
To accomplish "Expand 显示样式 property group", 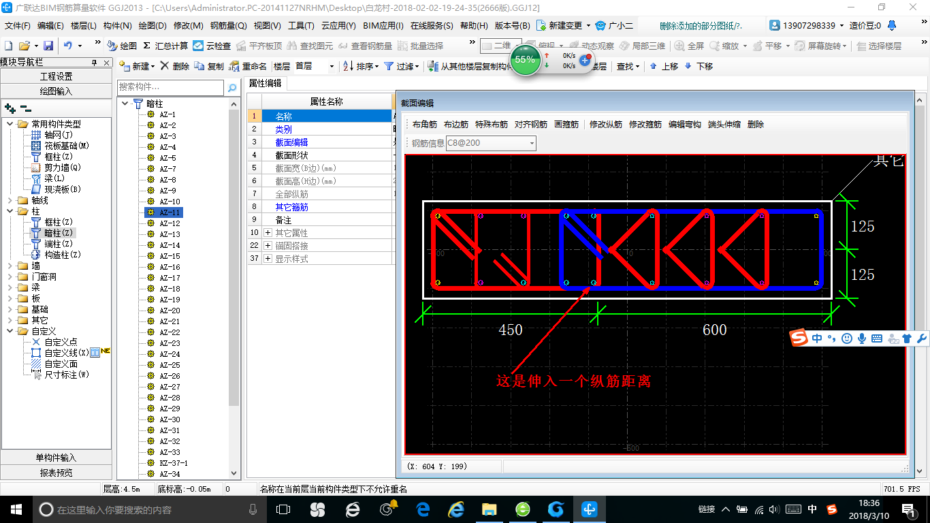I will coord(268,259).
